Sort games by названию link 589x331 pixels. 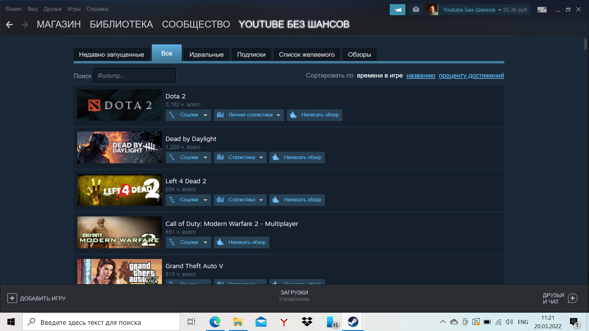[x=421, y=75]
